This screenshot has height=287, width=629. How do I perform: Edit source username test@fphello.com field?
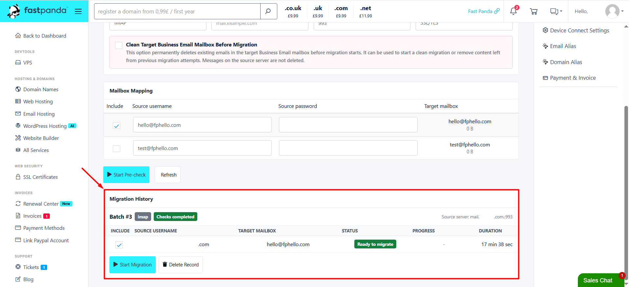tap(202, 148)
